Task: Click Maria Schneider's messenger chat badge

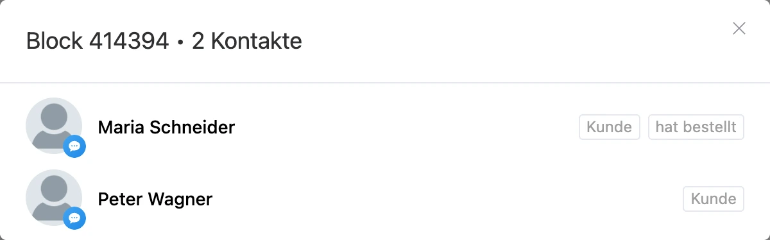Action: [x=74, y=147]
